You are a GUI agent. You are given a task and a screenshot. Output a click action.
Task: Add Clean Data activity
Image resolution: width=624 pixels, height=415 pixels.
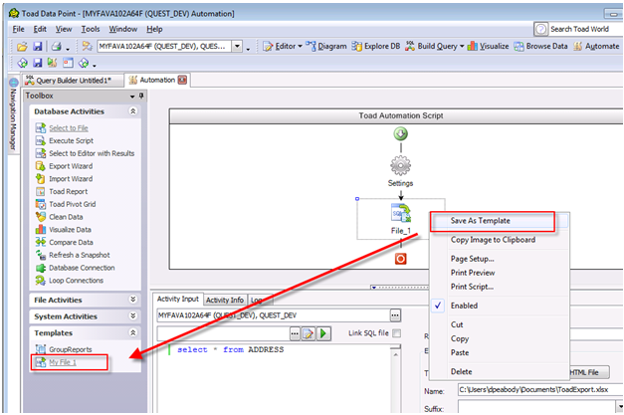pyautogui.click(x=59, y=217)
